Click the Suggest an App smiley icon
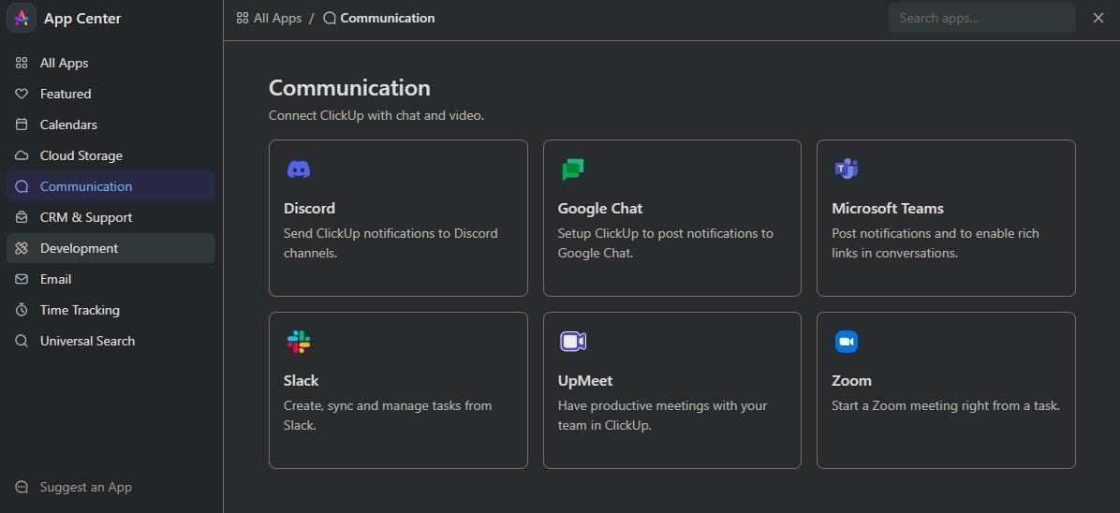The height and width of the screenshot is (513, 1120). point(22,488)
